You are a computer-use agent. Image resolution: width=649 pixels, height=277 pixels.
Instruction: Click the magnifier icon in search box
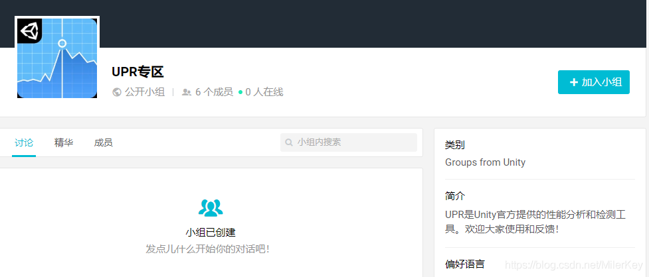(289, 143)
